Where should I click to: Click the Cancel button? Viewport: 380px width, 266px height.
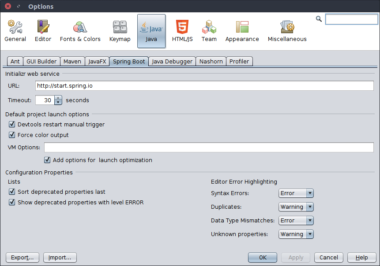coord(329,258)
